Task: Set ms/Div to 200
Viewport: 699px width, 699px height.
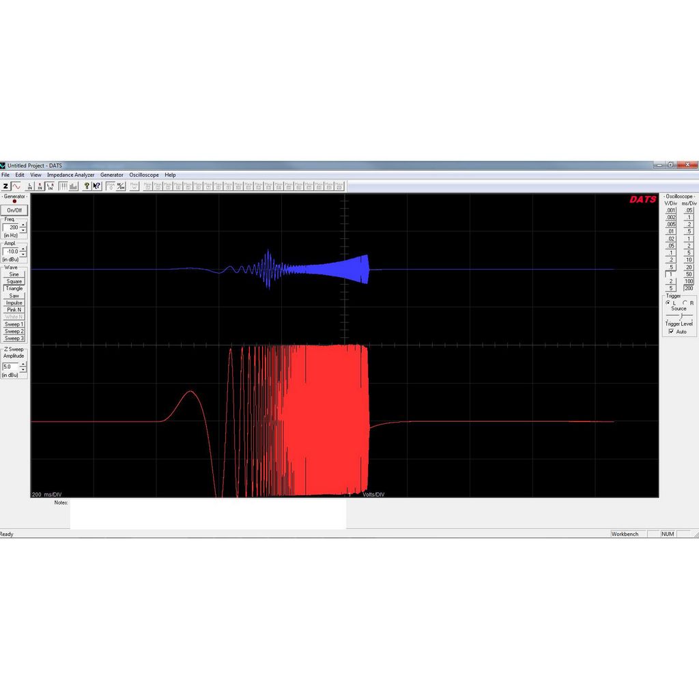Action: pos(689,289)
